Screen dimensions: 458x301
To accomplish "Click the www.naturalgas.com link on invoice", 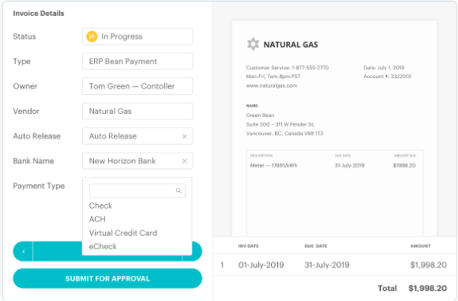I will pyautogui.click(x=272, y=86).
